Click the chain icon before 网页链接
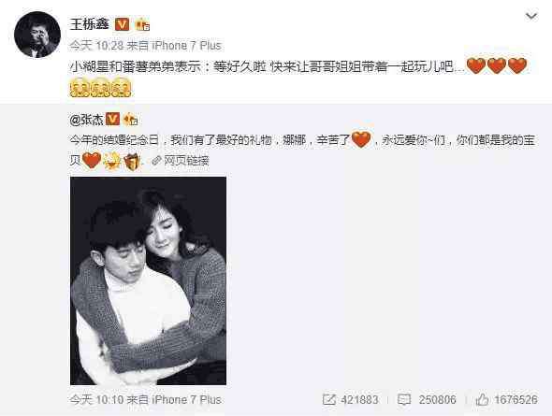552x416 pixels. click(156, 161)
